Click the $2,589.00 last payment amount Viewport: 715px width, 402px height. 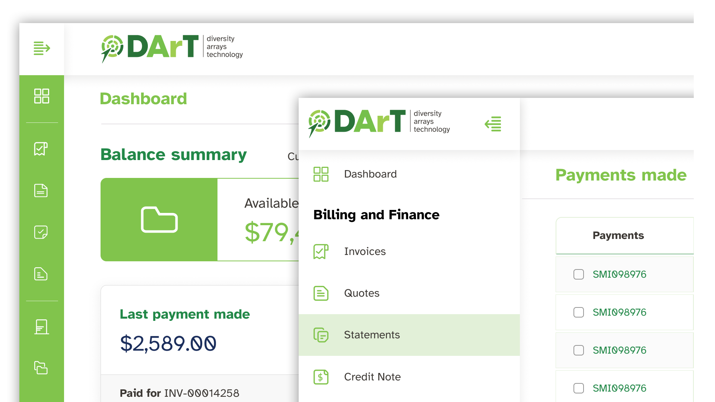(168, 343)
